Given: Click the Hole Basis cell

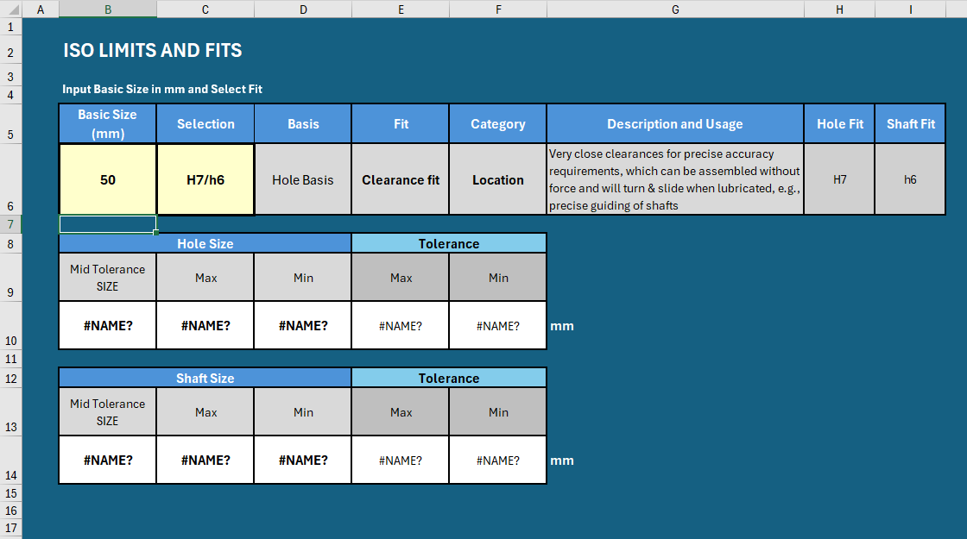Looking at the screenshot, I should click(302, 179).
